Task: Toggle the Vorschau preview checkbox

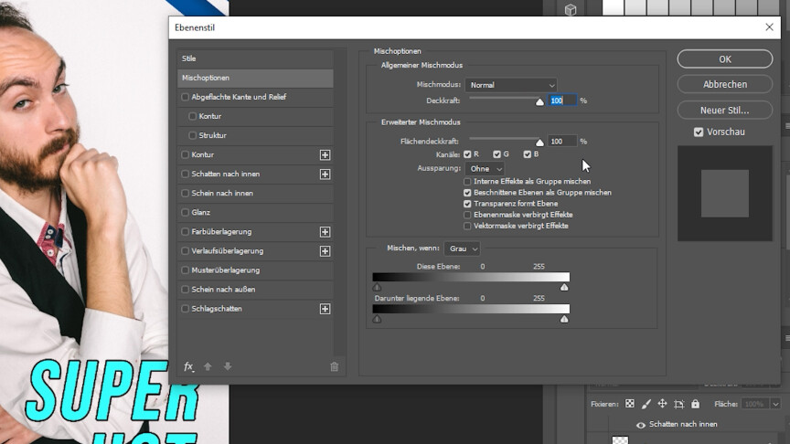Action: coord(699,132)
